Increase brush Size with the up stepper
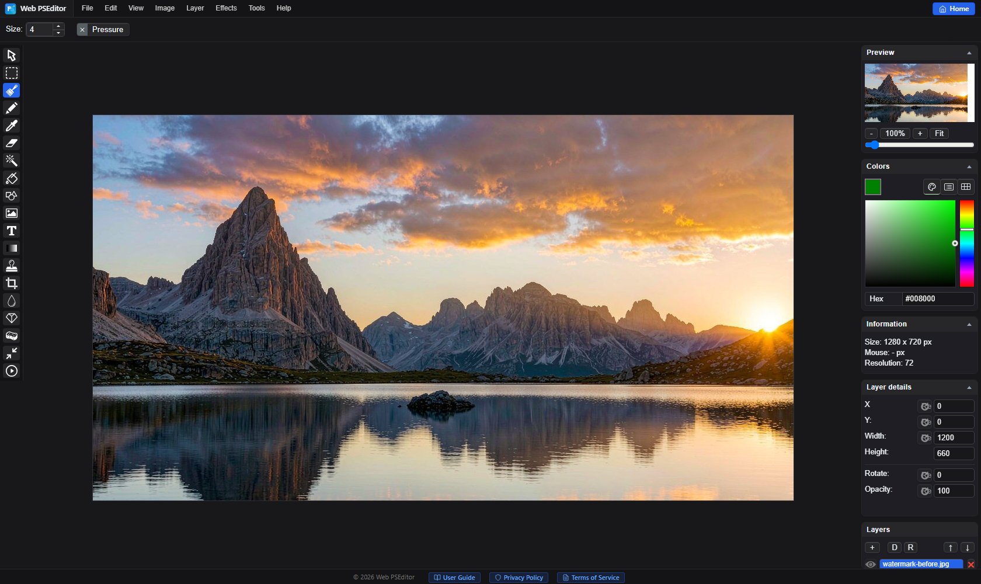This screenshot has width=981, height=584. point(58,26)
